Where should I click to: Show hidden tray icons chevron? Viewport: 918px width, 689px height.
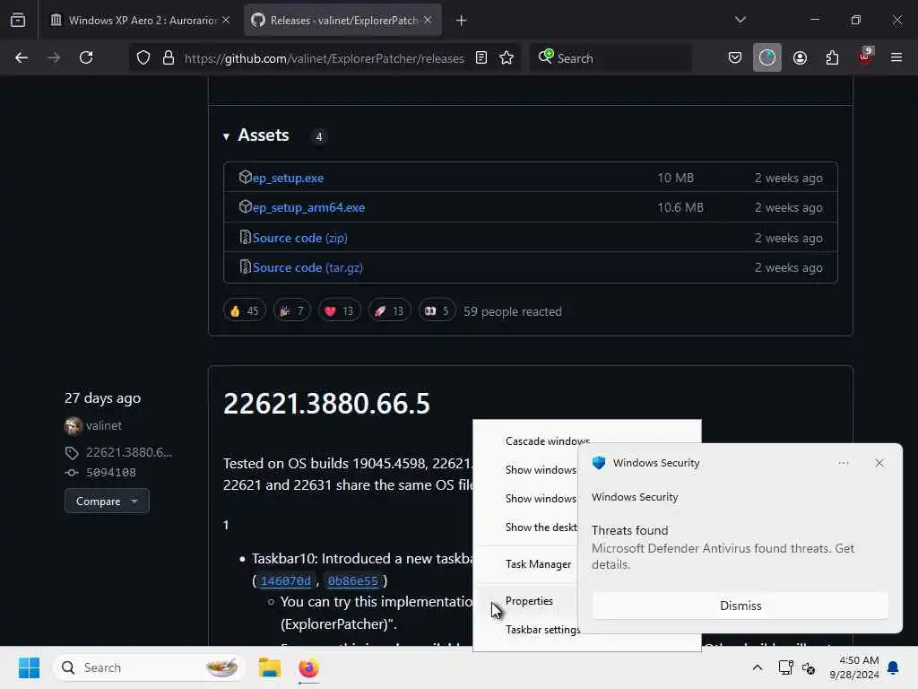click(757, 667)
